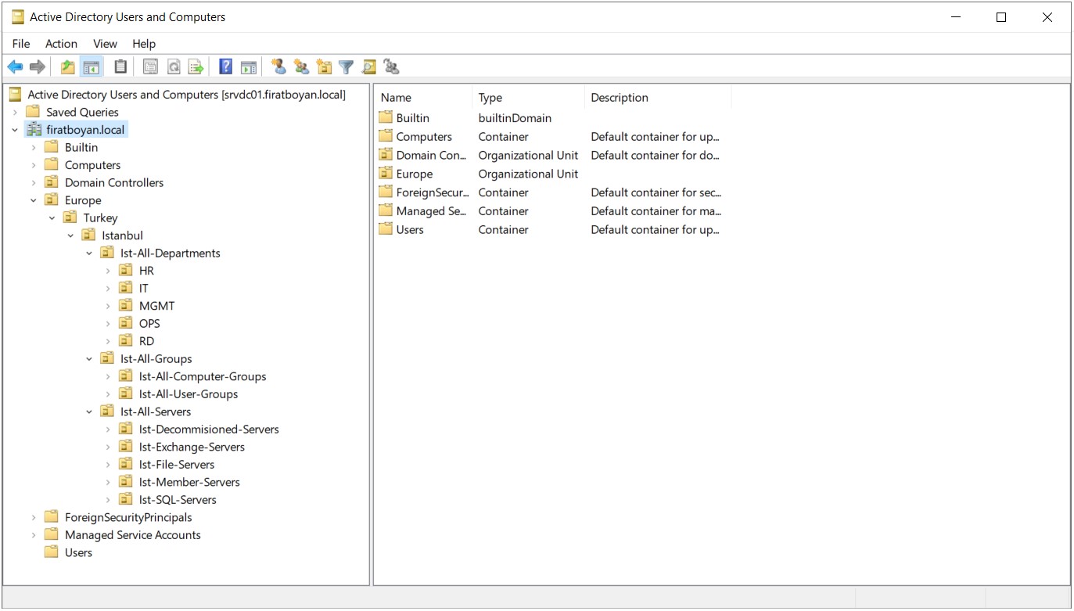1074x611 pixels.
Task: Expand the Managed Service Accounts tree node
Action: 34,535
